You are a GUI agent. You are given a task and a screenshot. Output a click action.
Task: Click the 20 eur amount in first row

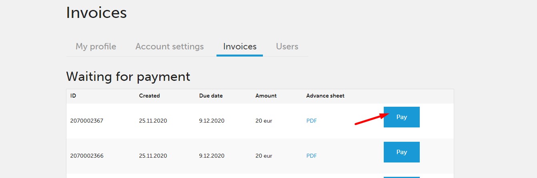click(264, 121)
